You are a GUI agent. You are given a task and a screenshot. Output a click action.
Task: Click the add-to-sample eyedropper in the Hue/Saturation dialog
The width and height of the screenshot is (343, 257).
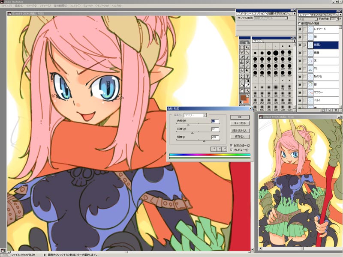pos(219,149)
